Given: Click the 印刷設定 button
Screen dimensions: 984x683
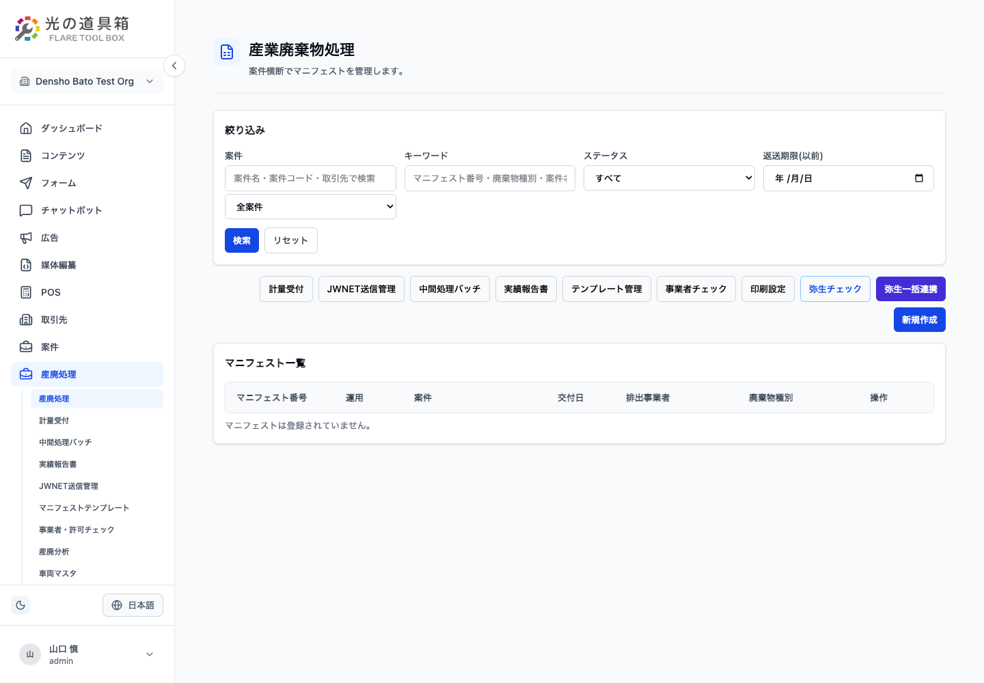Looking at the screenshot, I should [x=768, y=289].
